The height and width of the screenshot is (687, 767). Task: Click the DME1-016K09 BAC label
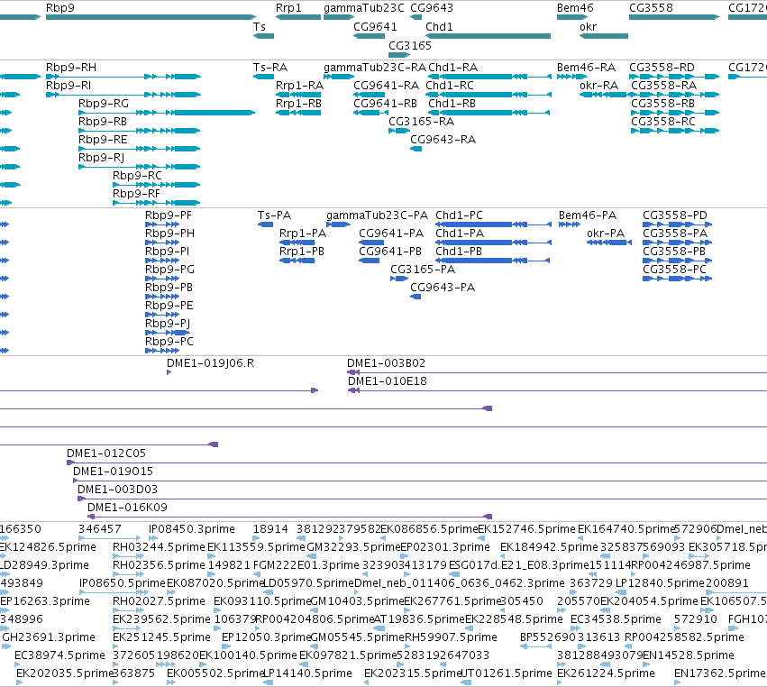click(127, 507)
